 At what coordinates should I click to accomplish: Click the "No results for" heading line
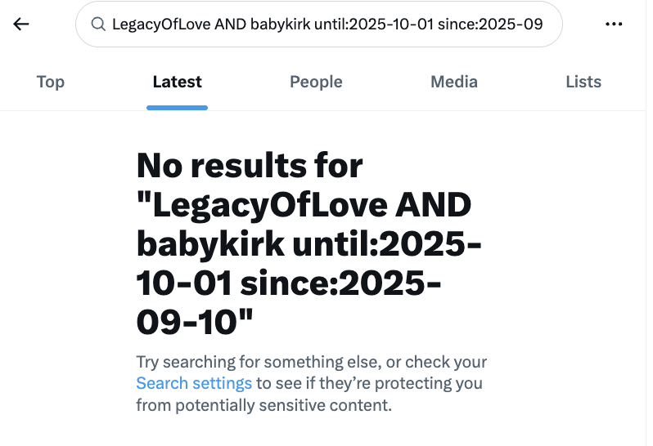(250, 167)
